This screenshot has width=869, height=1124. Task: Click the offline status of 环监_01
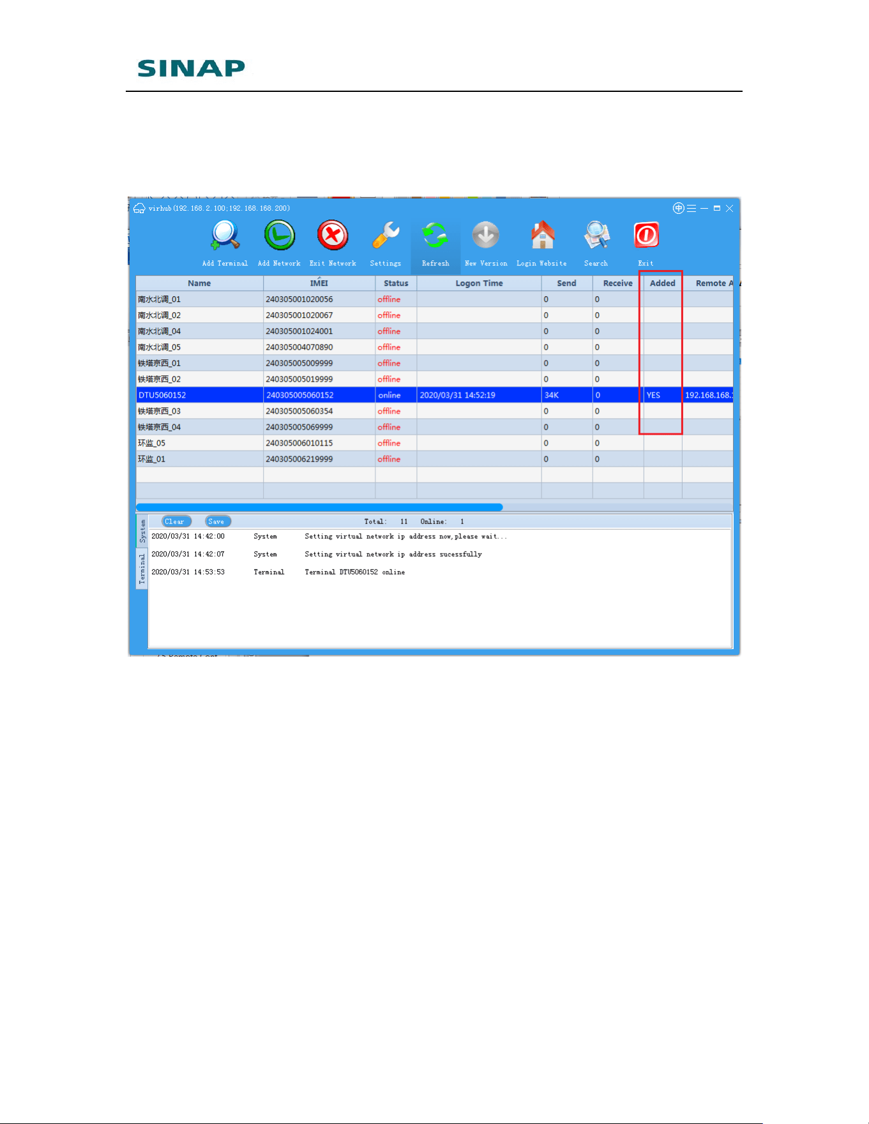(x=389, y=459)
